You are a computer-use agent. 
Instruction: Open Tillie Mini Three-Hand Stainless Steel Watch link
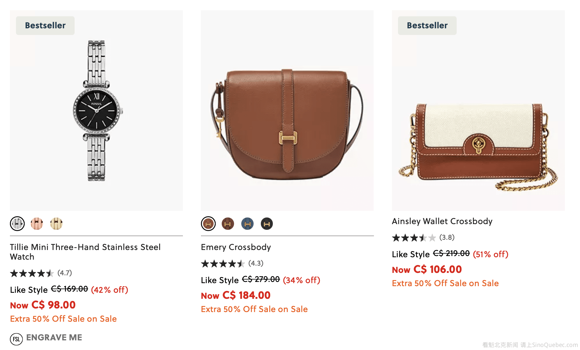85,252
